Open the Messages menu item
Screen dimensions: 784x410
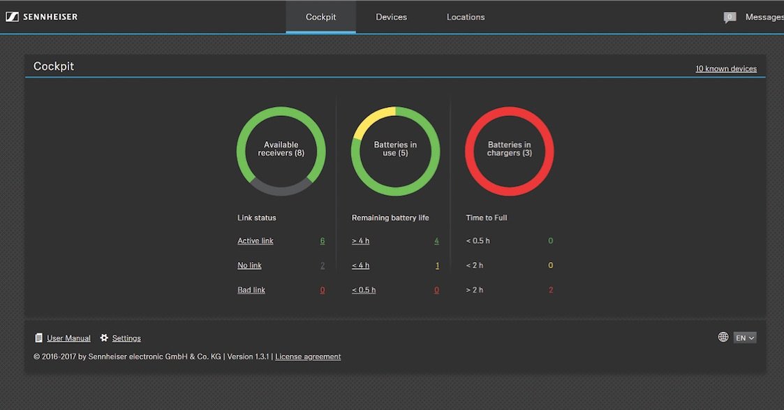(x=764, y=17)
